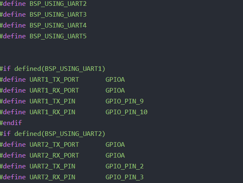Select the GPIO_PIN_3 value
This screenshot has height=183, width=243.
click(124, 177)
